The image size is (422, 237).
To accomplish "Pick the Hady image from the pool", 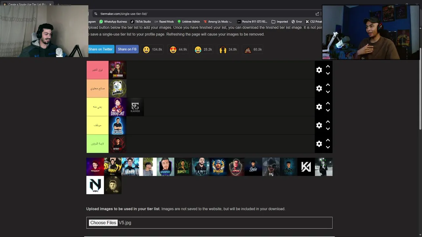I will [130, 167].
